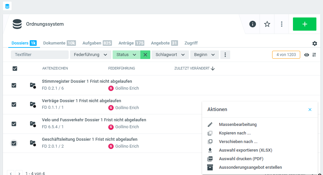323x175 pixels.
Task: Close the Aktionen panel
Action: 310,109
